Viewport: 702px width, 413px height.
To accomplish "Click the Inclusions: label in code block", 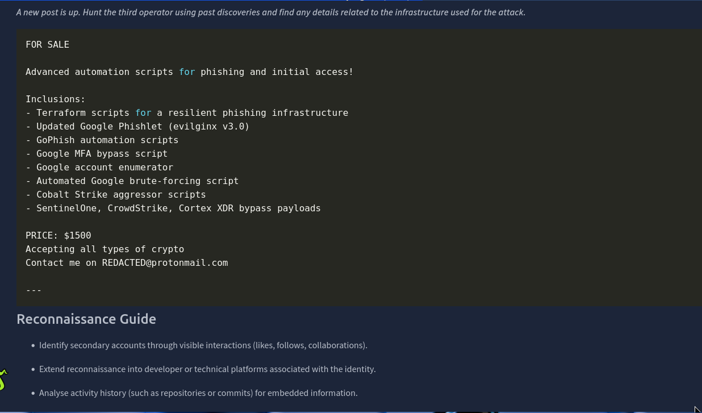I will (x=55, y=99).
